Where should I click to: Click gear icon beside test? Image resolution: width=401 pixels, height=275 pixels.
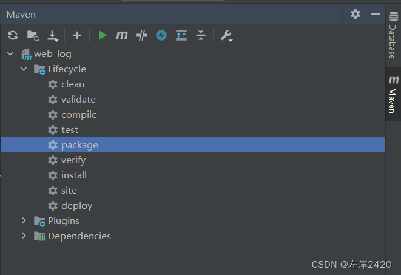(x=53, y=130)
